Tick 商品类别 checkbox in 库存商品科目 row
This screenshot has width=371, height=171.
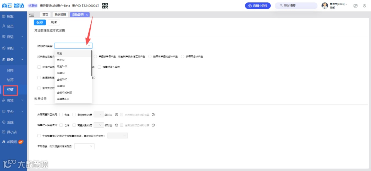(74, 115)
